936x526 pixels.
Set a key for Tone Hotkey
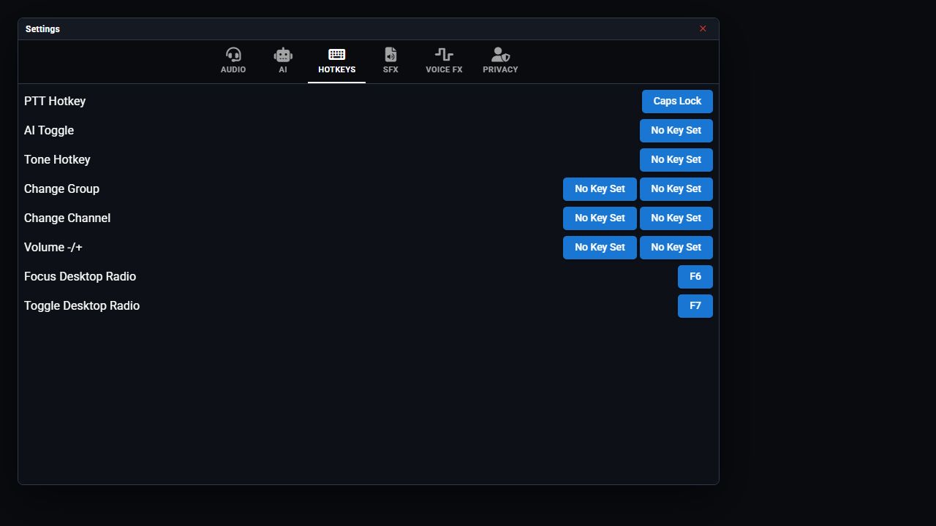[x=676, y=160]
